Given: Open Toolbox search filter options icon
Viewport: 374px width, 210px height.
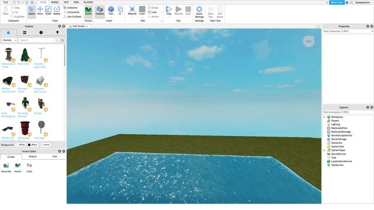Looking at the screenshot, I should (x=63, y=40).
